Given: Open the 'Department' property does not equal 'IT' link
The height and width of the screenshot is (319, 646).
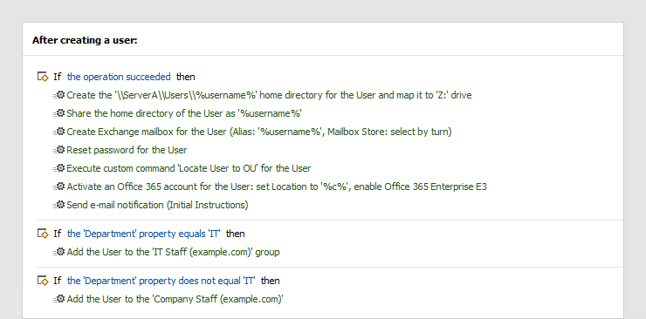Looking at the screenshot, I should (x=161, y=281).
